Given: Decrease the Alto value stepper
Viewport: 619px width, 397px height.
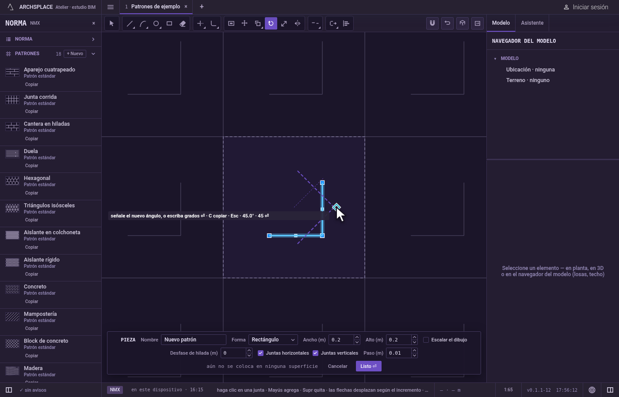Looking at the screenshot, I should (x=414, y=342).
